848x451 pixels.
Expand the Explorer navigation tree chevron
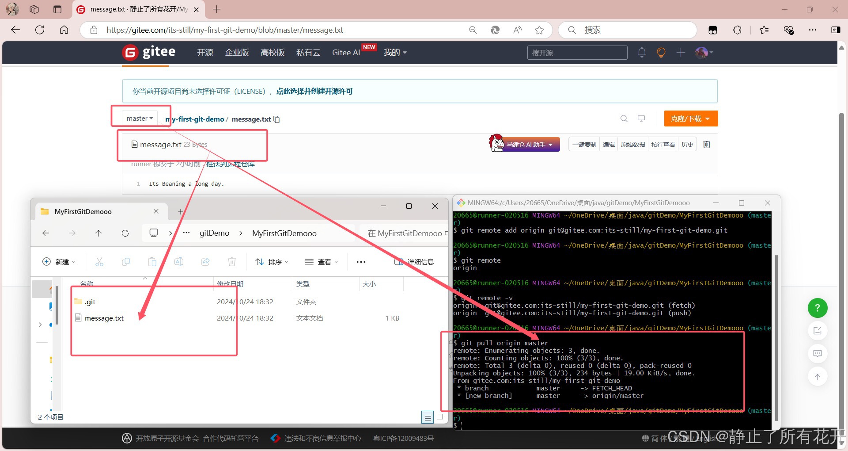40,325
